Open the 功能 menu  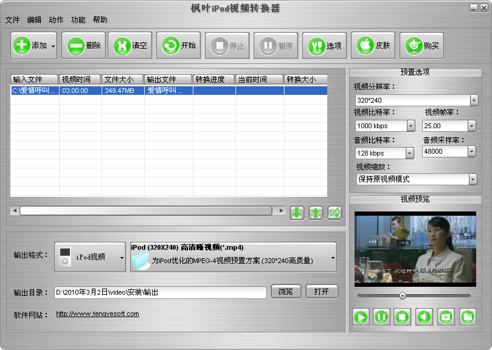(78, 20)
